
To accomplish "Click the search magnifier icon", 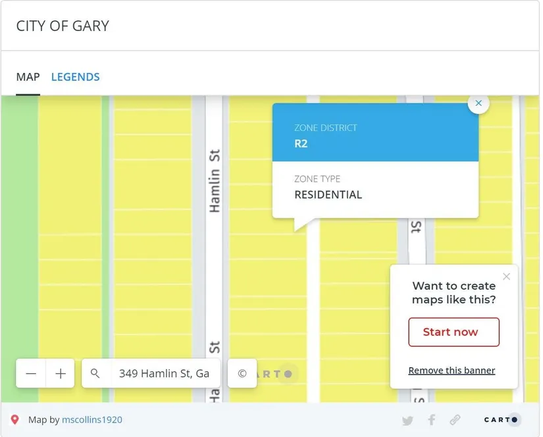I will pyautogui.click(x=95, y=374).
